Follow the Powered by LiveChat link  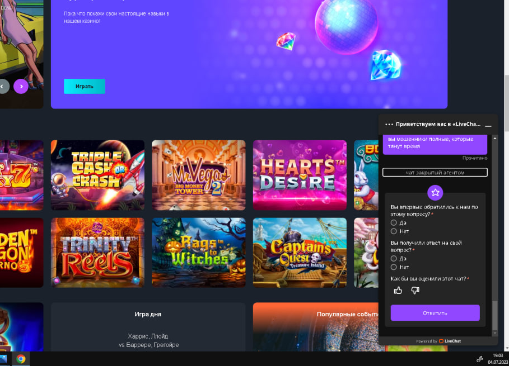coord(438,341)
